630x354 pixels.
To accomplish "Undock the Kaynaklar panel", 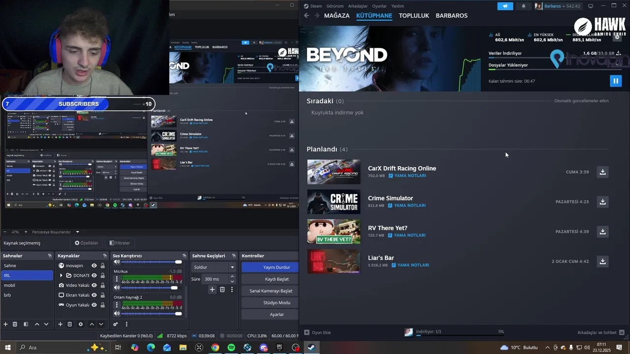I will tap(105, 256).
